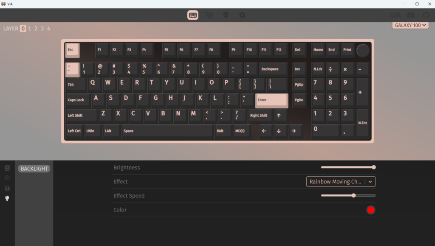Switch to layer 2
Screen dimensions: 435x246
36,29
